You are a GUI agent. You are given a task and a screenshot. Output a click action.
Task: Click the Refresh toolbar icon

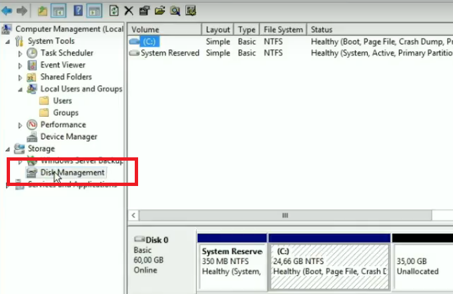point(113,11)
